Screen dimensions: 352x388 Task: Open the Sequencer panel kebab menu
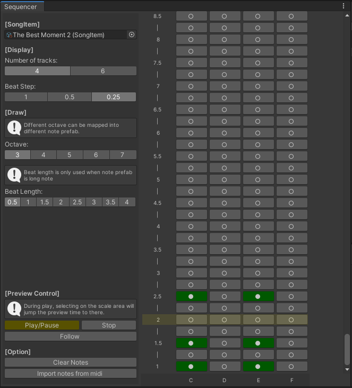click(x=344, y=6)
